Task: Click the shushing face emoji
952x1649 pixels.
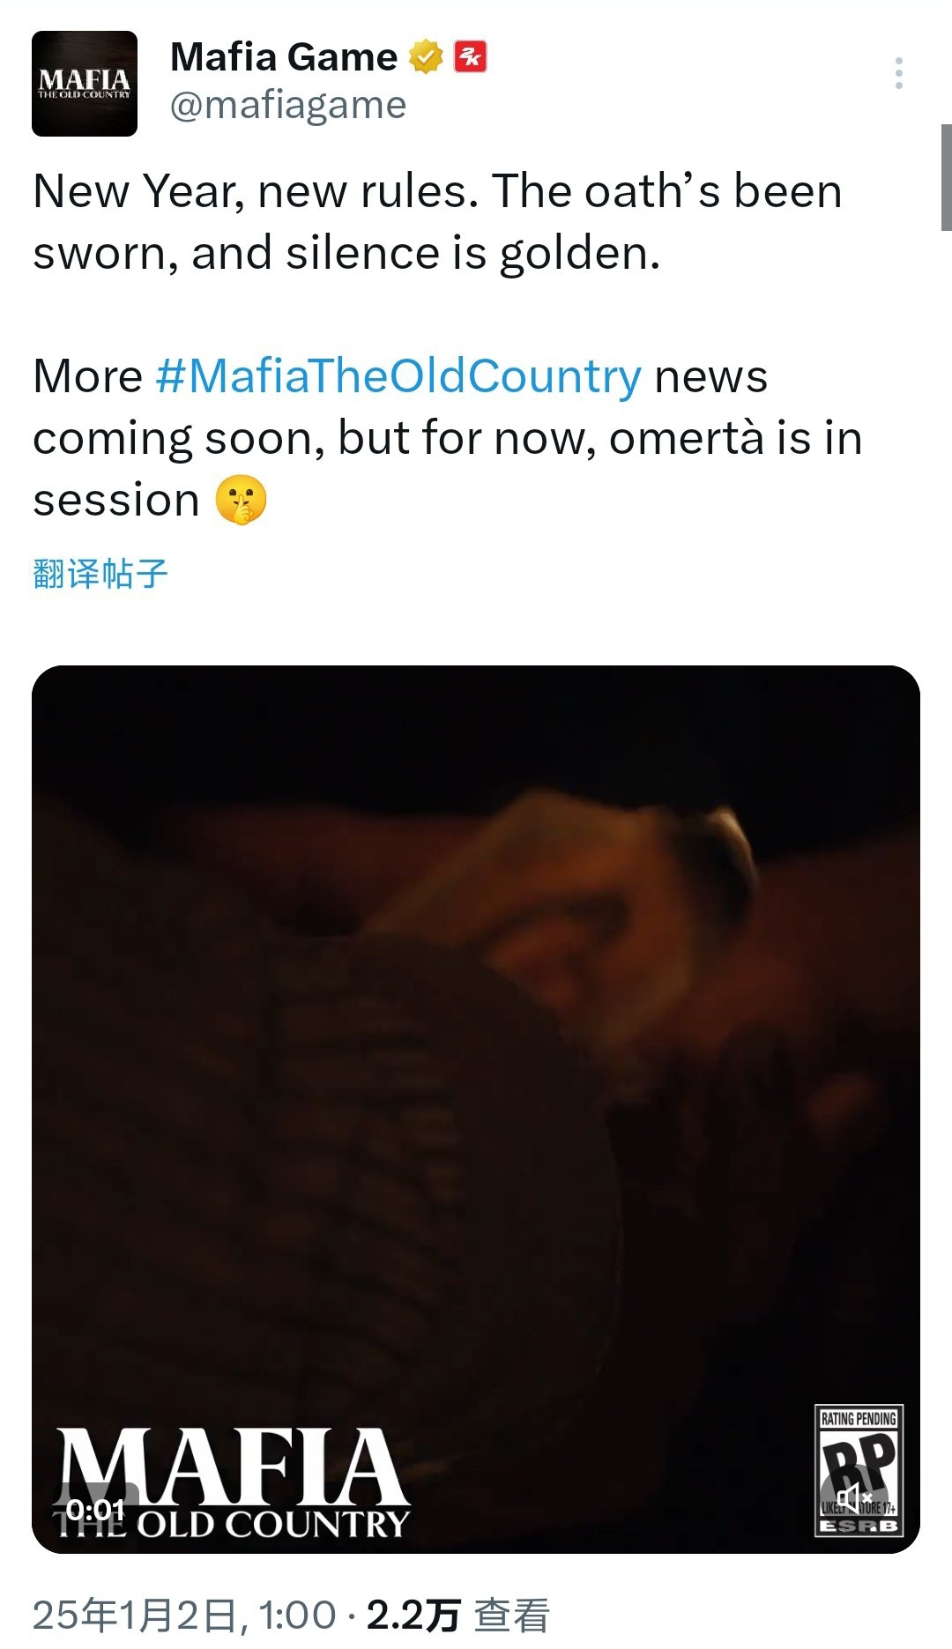Action: 241,500
